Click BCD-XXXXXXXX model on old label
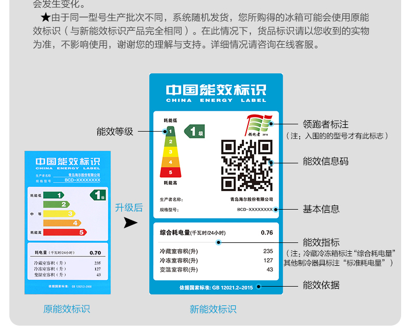The height and width of the screenshot is (335, 411). (x=83, y=180)
